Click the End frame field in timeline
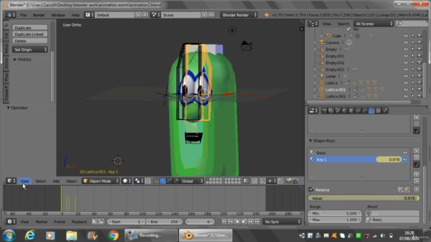 click(x=164, y=222)
